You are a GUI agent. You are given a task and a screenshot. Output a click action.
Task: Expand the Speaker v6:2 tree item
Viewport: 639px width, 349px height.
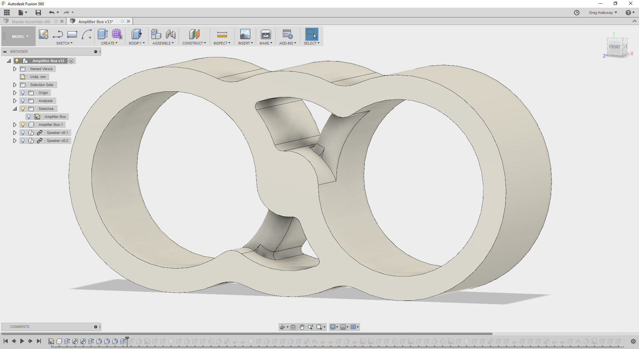pos(15,141)
